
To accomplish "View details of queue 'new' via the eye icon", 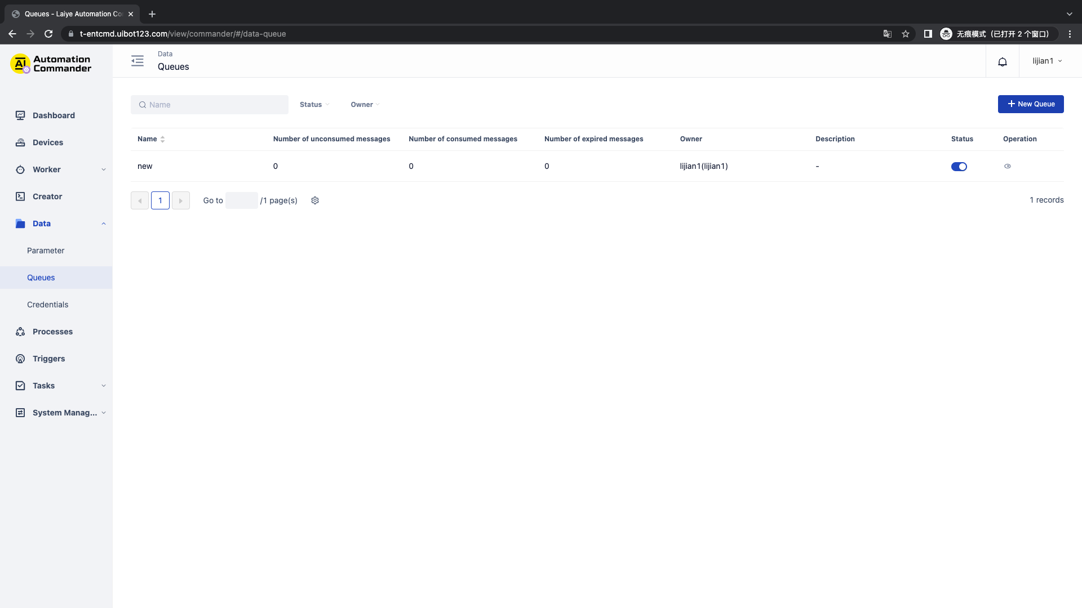I will pos(1008,166).
